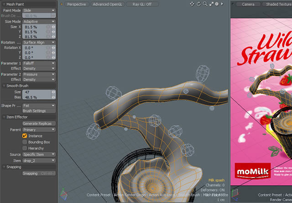The height and width of the screenshot is (203, 292).
Task: Open the Camera view type menu
Action: [248, 4]
